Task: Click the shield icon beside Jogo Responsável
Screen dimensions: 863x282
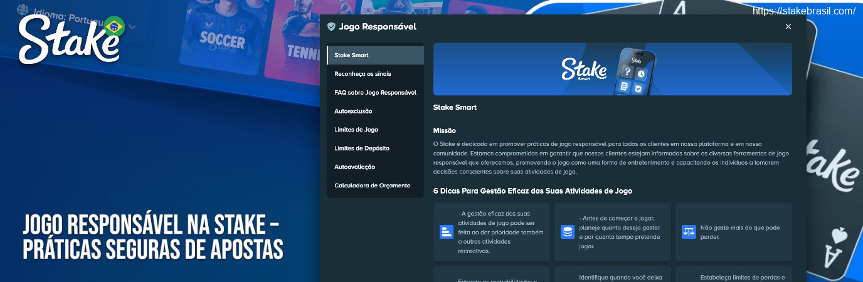Action: point(331,27)
